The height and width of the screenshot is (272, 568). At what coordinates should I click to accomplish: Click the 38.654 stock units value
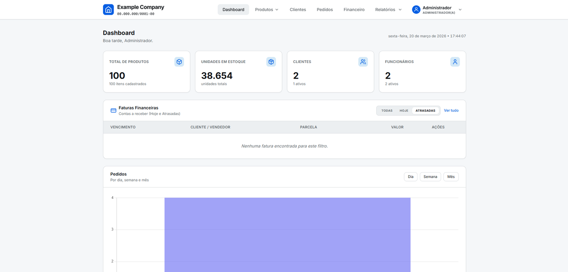tap(217, 76)
